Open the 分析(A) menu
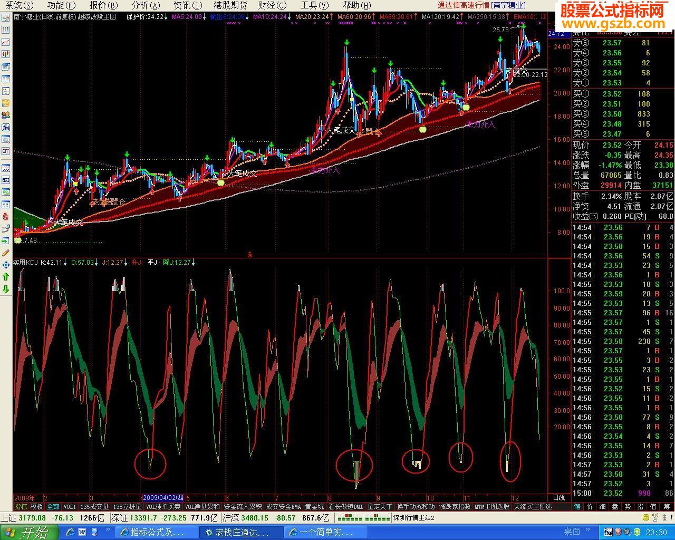Viewport: 675px width, 540px height. (x=146, y=5)
